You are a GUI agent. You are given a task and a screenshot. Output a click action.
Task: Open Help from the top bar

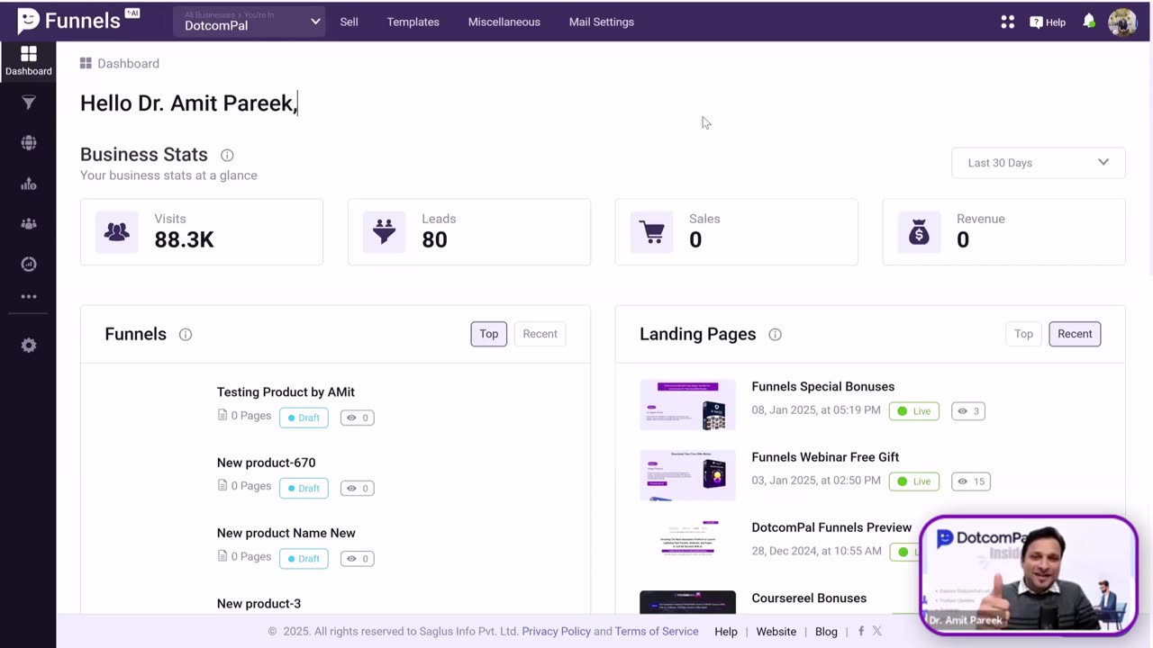1048,22
